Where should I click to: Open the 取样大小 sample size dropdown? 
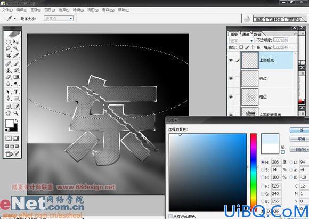(59, 18)
